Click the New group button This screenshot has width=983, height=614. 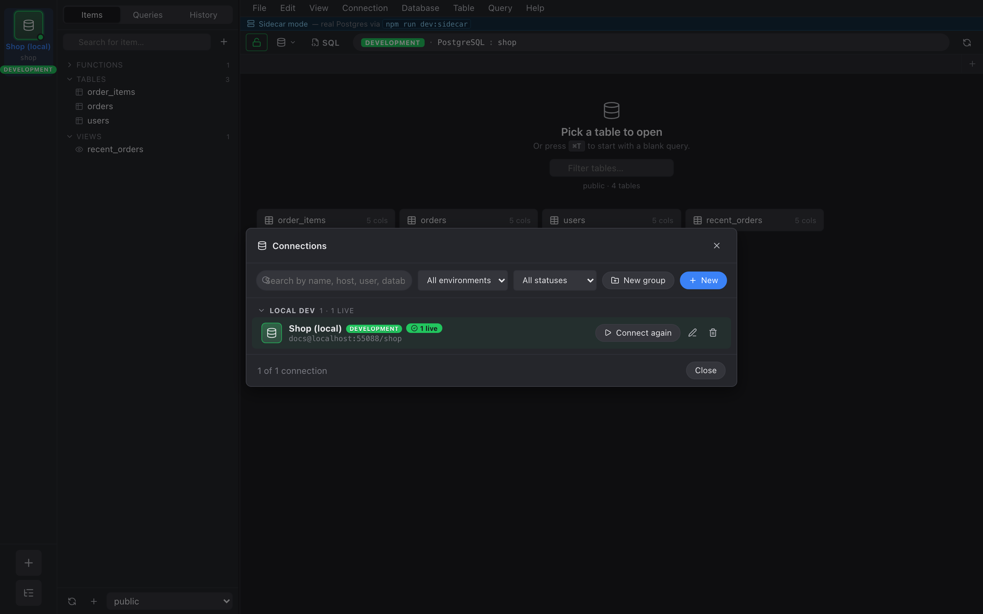point(638,281)
